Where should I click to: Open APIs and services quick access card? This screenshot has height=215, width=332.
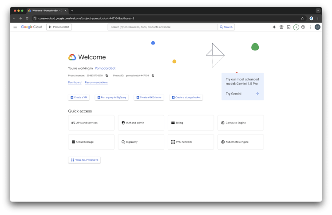point(91,123)
